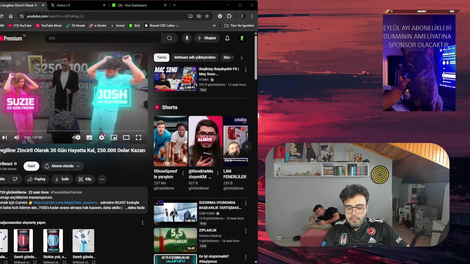The width and height of the screenshot is (470, 264).
Task: Open site info icon in address bar
Action: coord(22,16)
